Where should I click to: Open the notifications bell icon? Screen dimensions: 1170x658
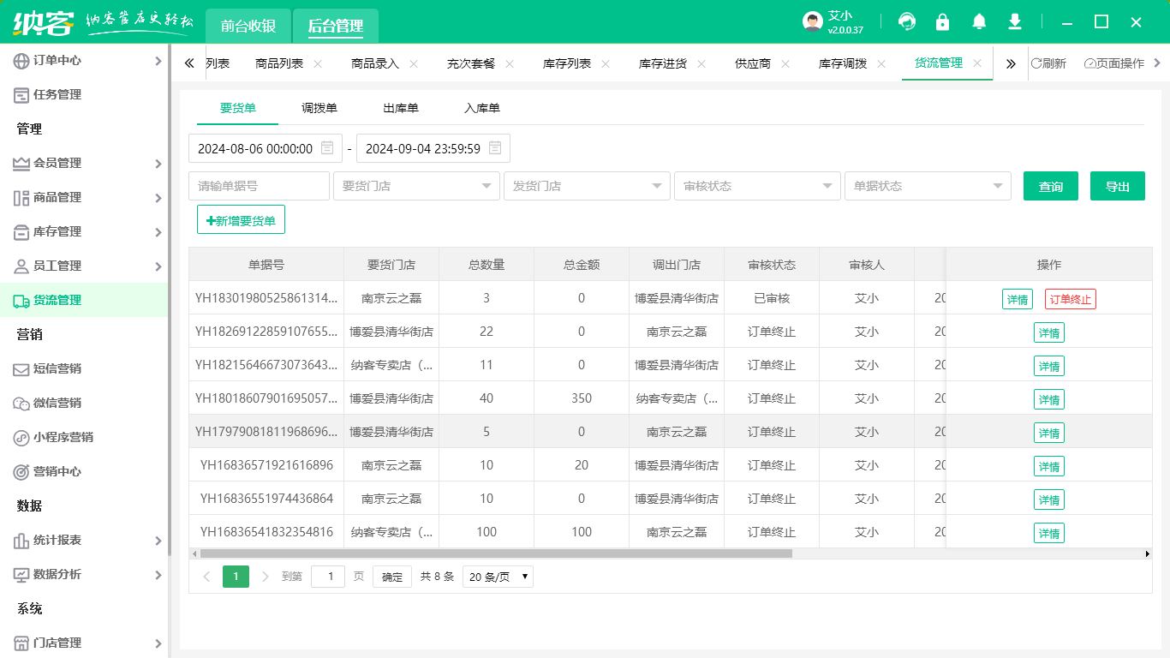979,22
